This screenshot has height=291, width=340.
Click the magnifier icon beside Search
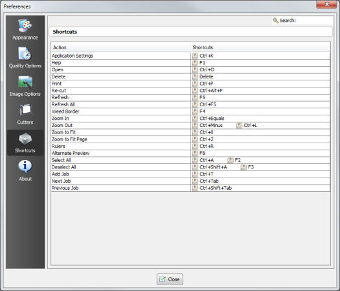pos(276,21)
